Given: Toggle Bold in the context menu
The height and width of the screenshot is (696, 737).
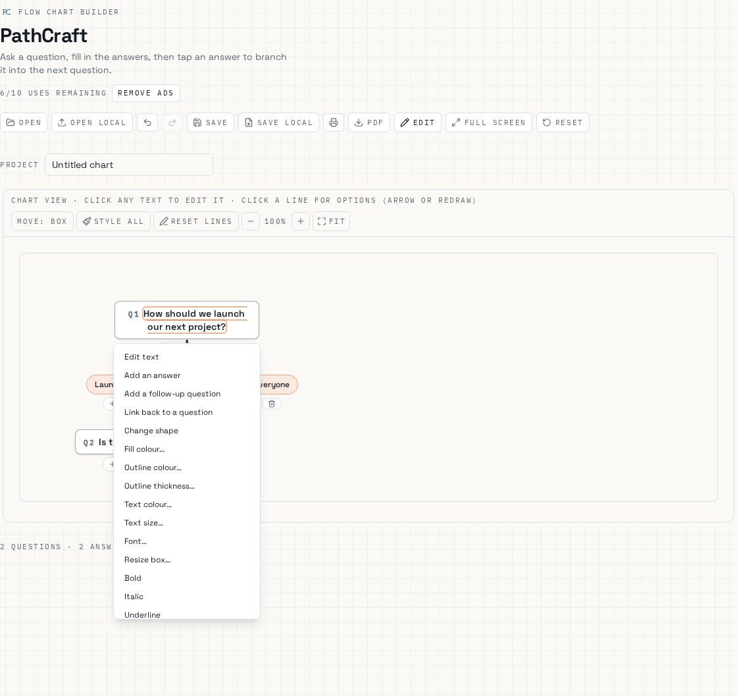Looking at the screenshot, I should pos(187,578).
